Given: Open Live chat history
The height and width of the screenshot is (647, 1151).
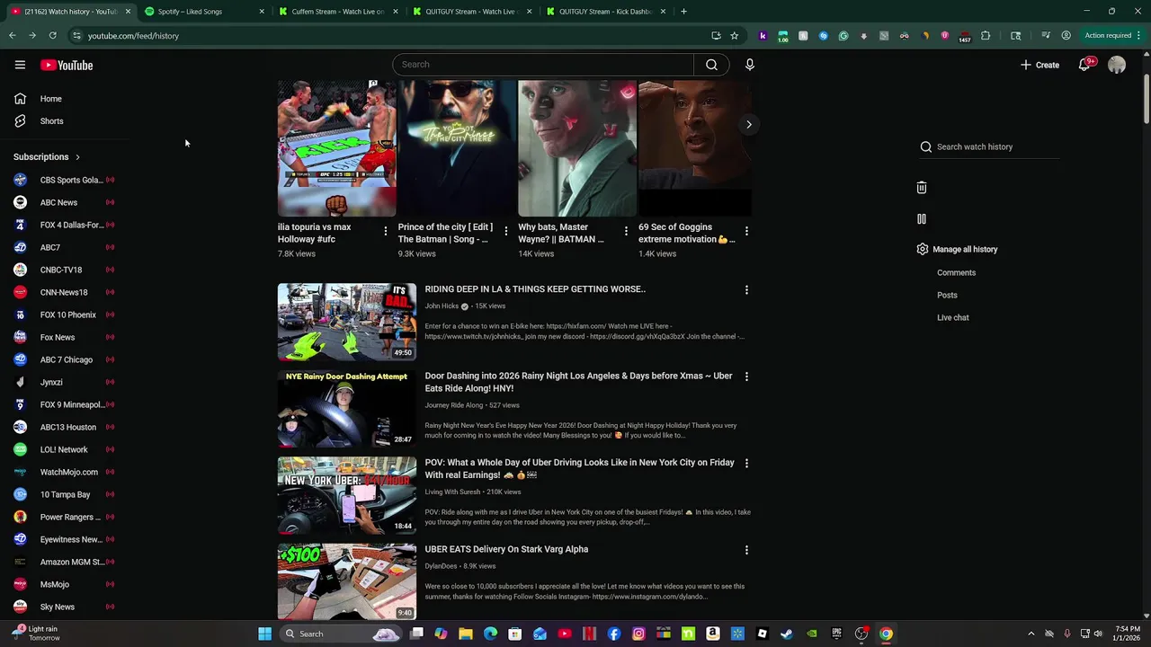Looking at the screenshot, I should [953, 317].
